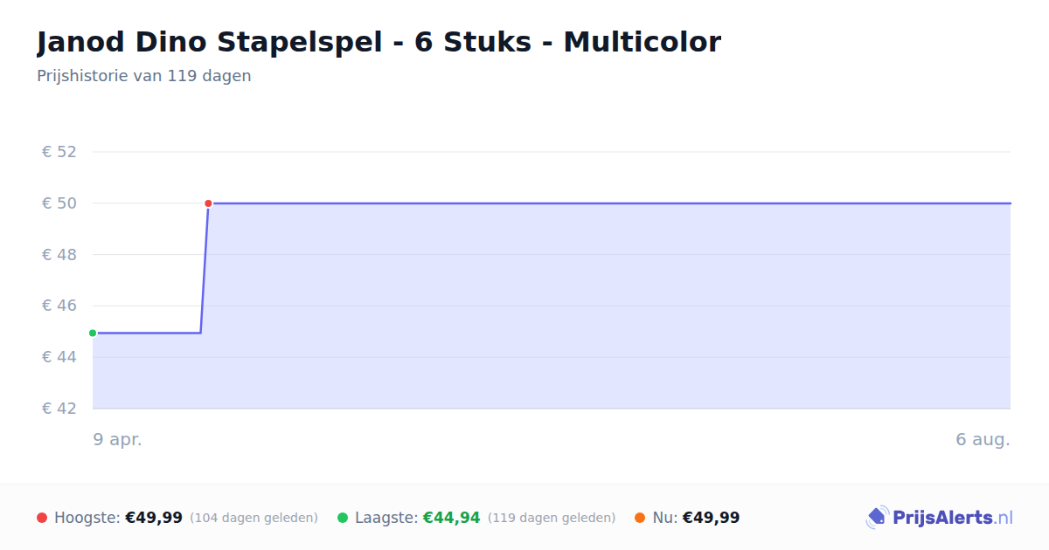Select the Laagste €44,94 price value

pyautogui.click(x=452, y=518)
